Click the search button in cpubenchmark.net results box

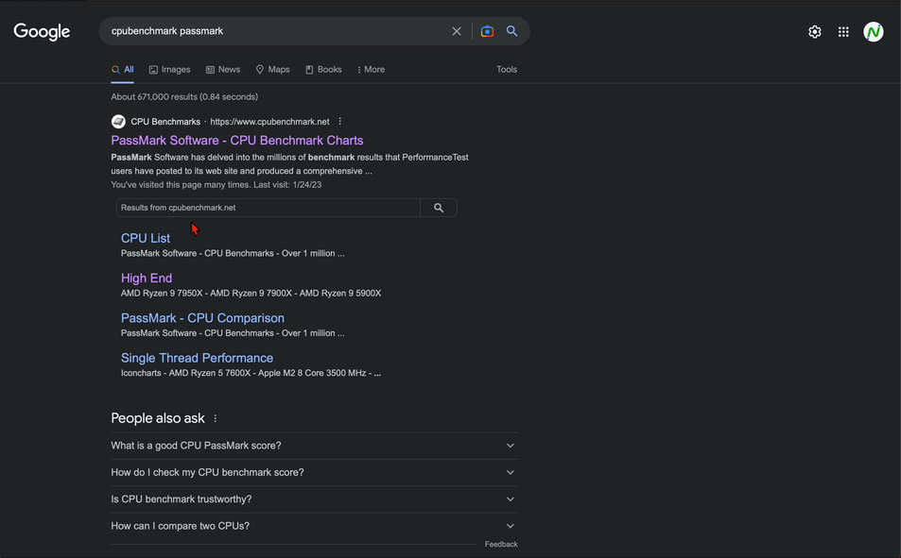[439, 208]
